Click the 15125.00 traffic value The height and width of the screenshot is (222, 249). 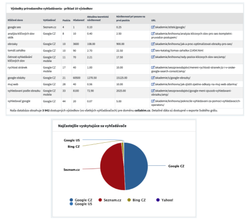click(x=122, y=78)
